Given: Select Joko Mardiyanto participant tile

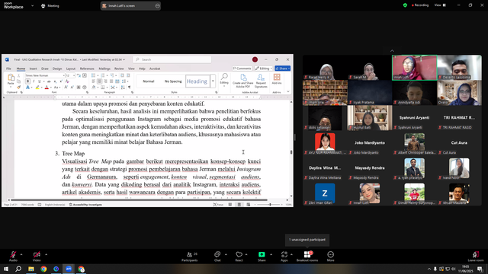Looking at the screenshot, I should [370, 143].
